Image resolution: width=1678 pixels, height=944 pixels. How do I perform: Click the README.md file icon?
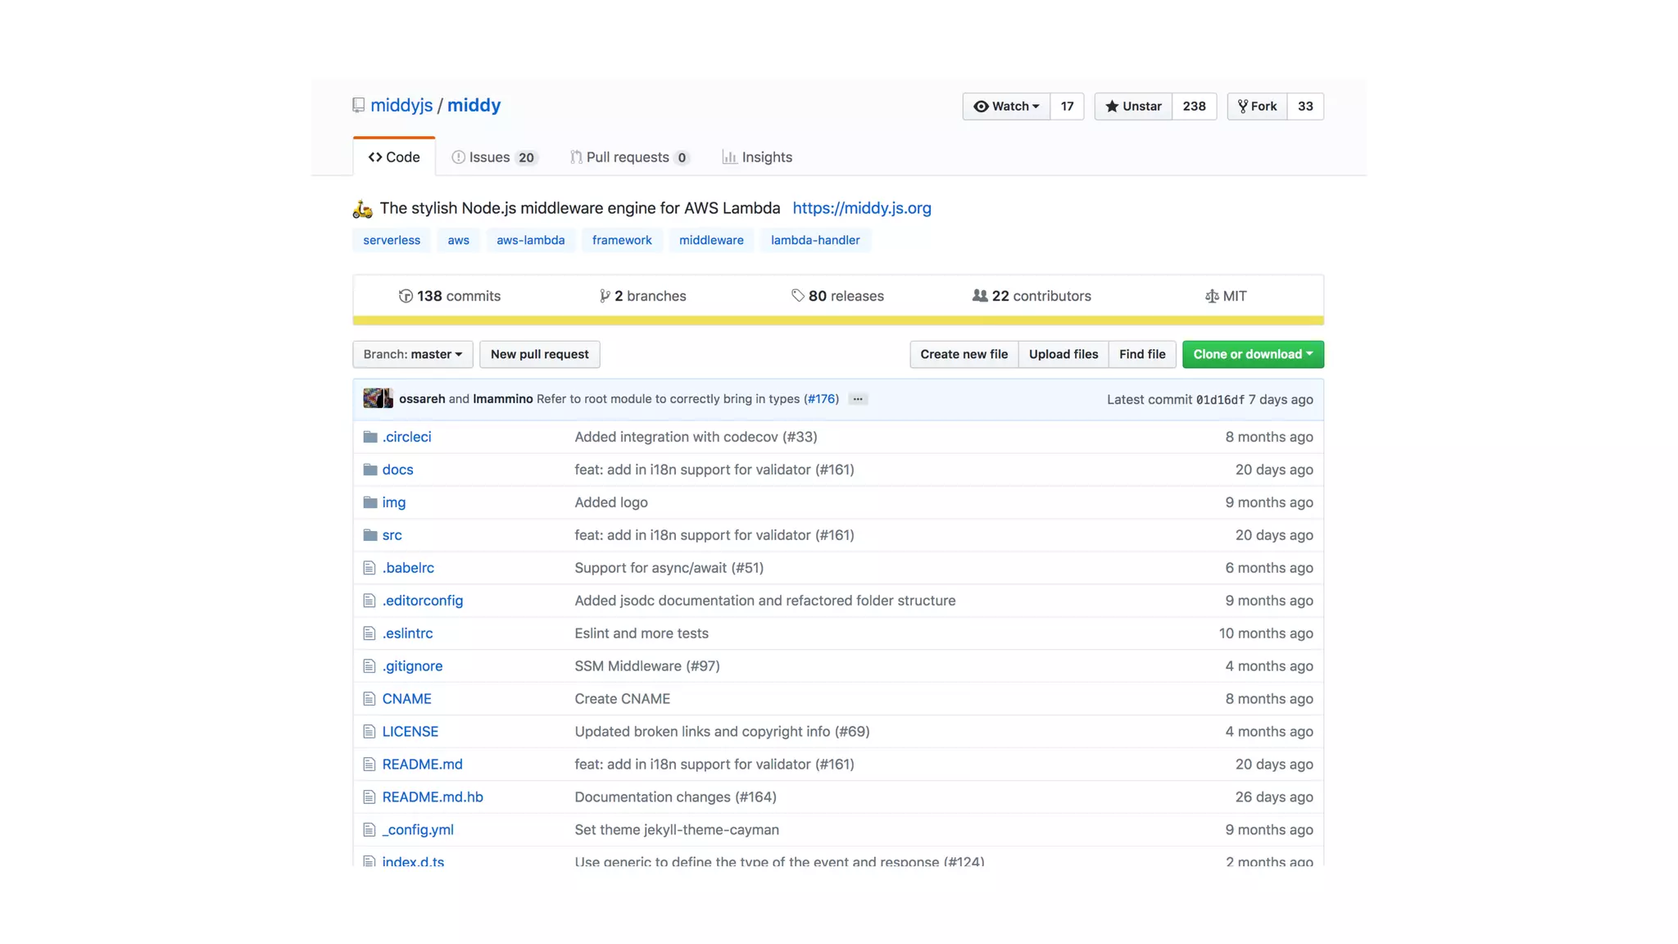click(x=370, y=765)
